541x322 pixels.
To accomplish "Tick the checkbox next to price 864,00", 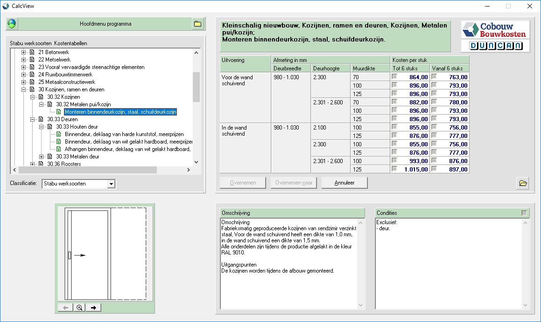I will pos(395,77).
